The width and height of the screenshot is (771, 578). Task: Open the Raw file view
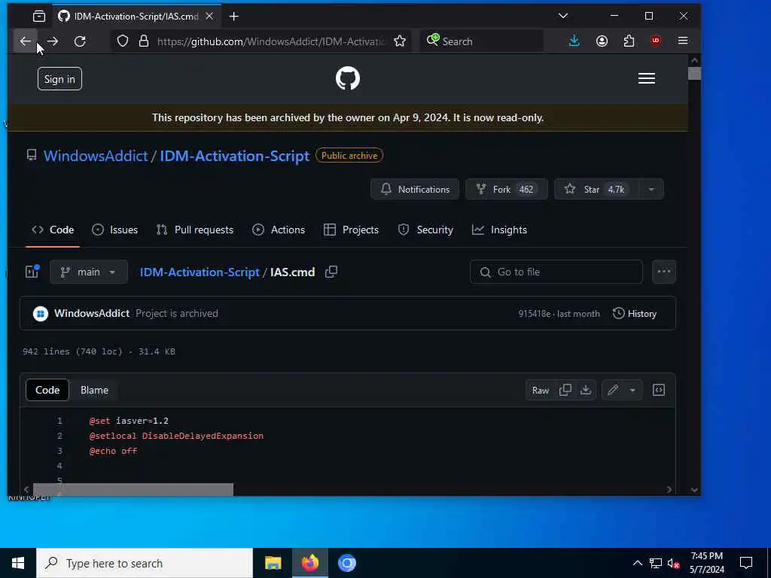541,391
